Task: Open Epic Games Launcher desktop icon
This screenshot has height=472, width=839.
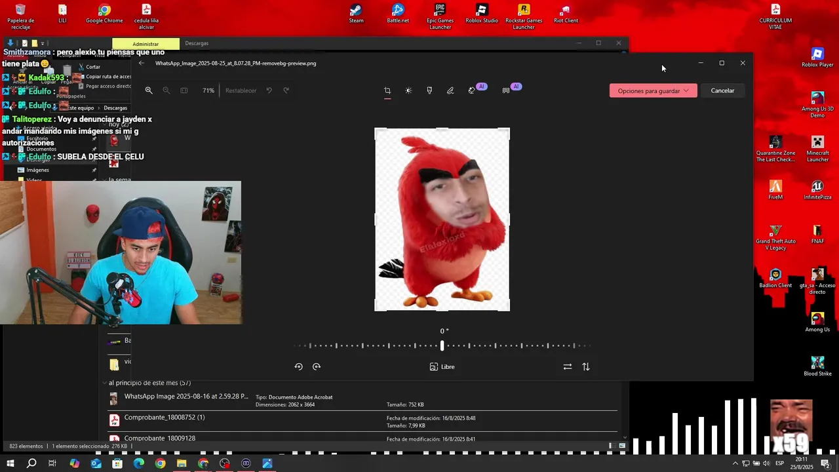Action: click(440, 16)
